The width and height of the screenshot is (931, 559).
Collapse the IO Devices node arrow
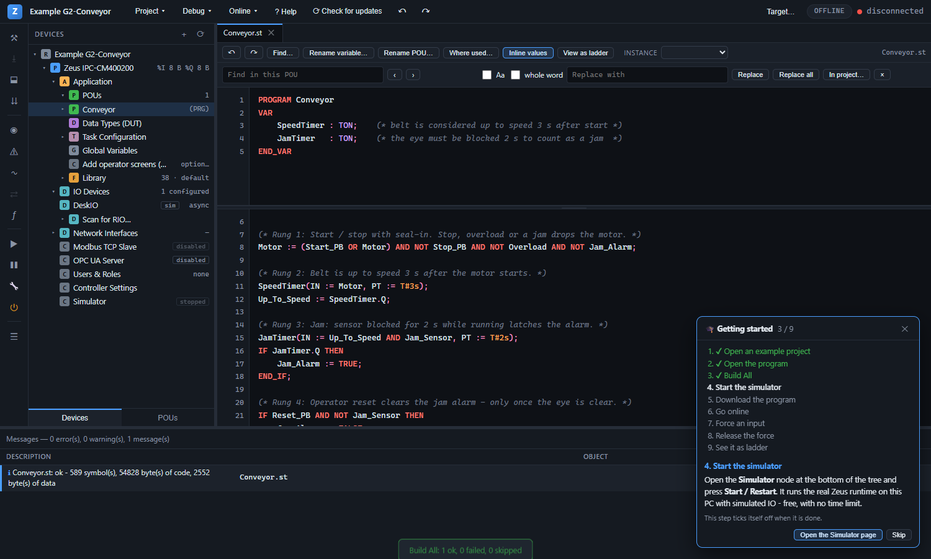pyautogui.click(x=53, y=192)
